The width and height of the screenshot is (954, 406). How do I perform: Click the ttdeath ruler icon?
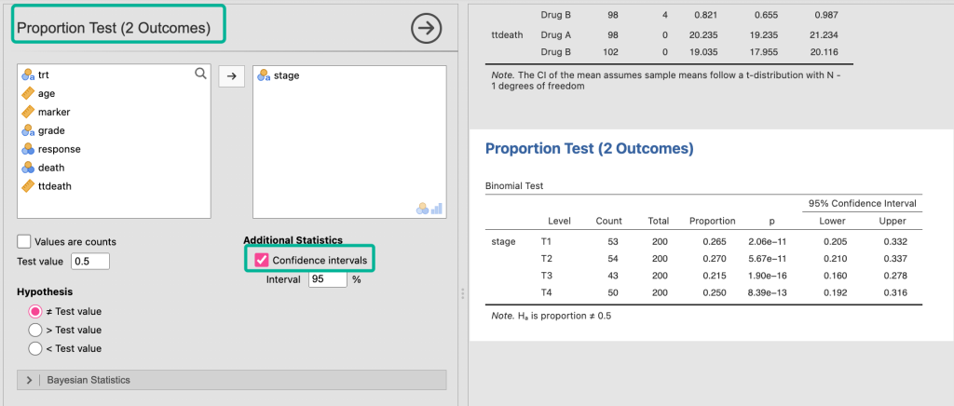[x=28, y=186]
